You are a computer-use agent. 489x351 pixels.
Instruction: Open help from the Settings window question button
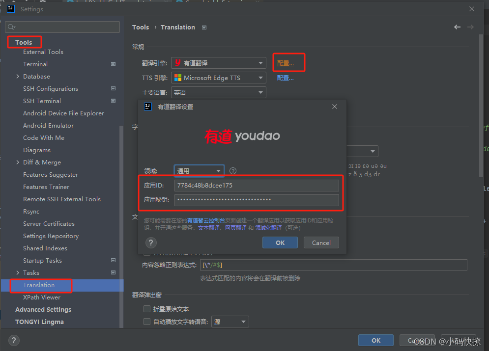14,340
